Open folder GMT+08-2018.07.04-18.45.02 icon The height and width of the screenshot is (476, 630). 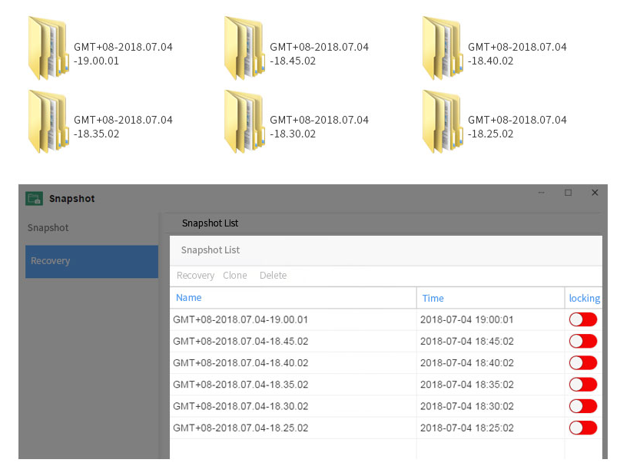click(x=244, y=48)
